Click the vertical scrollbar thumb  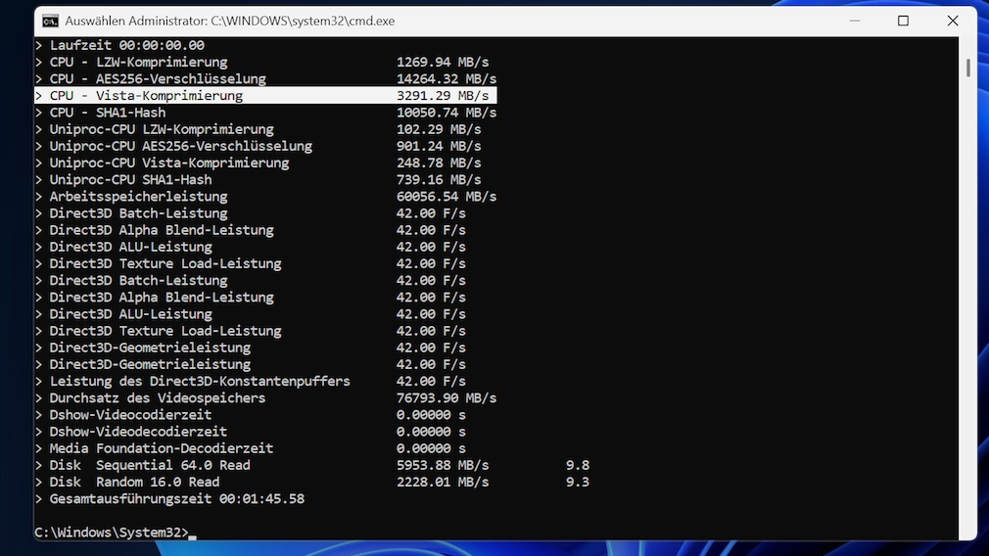pyautogui.click(x=967, y=67)
